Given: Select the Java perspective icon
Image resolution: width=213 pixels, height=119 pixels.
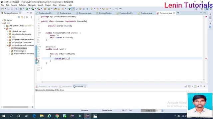Looking at the screenshot, I should (x=207, y=9).
